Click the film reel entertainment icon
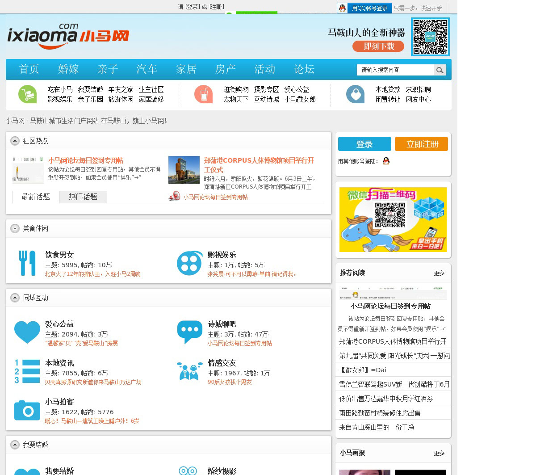 pyautogui.click(x=189, y=263)
